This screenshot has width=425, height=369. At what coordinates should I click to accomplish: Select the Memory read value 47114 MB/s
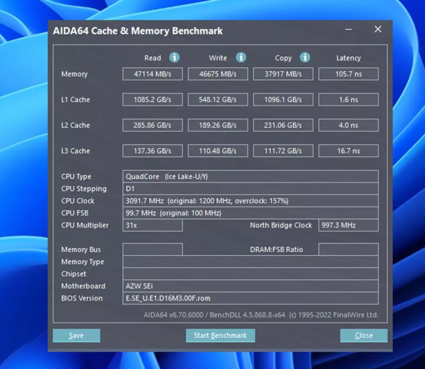point(153,74)
